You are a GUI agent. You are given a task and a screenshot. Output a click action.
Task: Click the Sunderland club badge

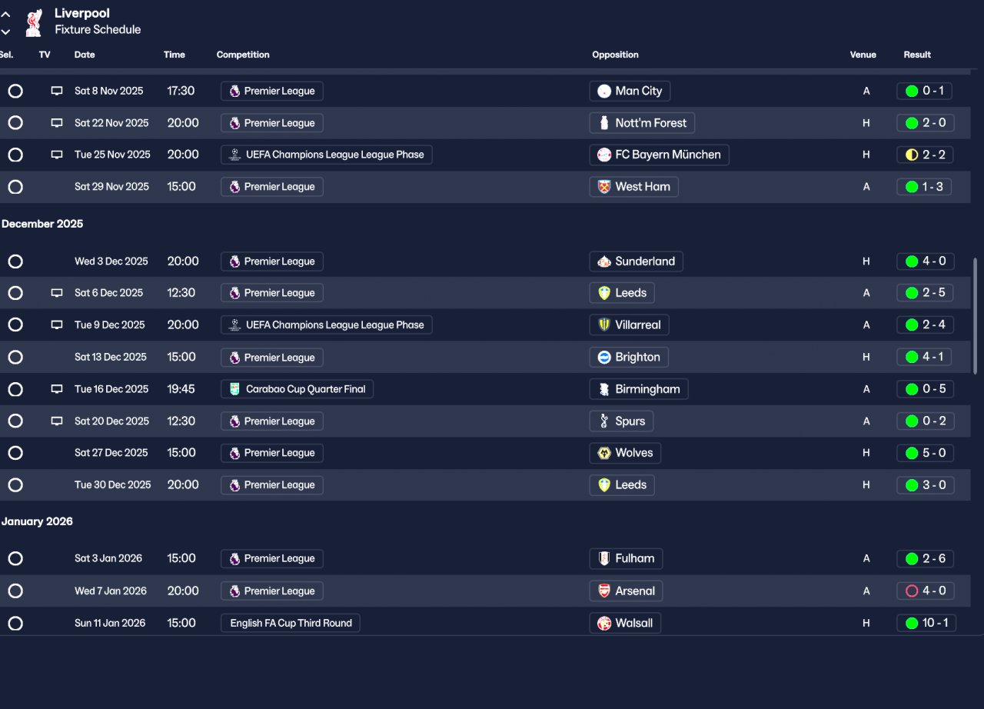point(604,261)
